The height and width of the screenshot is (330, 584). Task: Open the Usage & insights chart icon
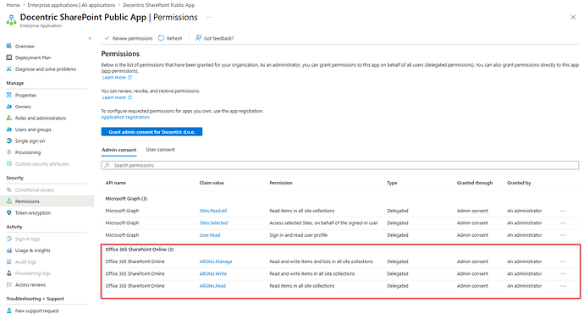tap(9, 250)
